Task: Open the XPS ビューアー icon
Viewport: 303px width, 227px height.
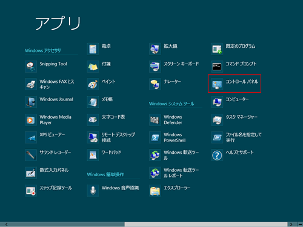Action: coord(31,137)
